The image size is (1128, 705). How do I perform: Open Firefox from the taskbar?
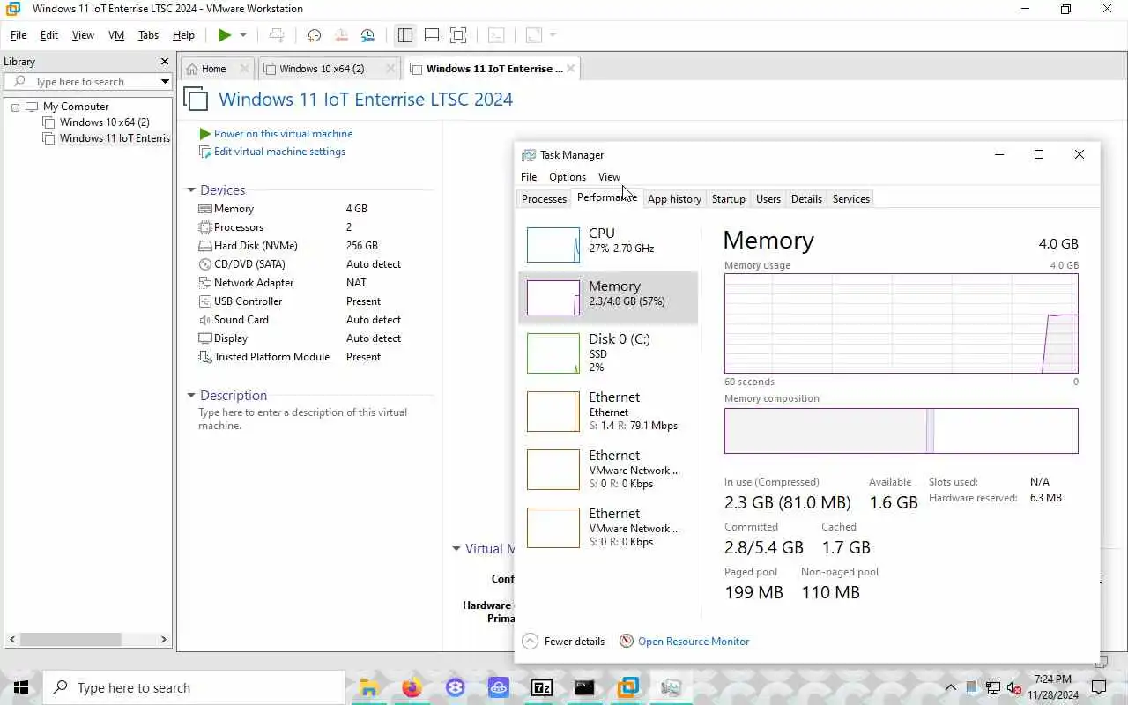coord(412,687)
